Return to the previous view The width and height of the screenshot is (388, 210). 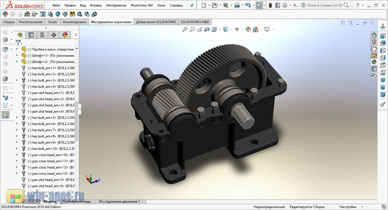(x=200, y=29)
